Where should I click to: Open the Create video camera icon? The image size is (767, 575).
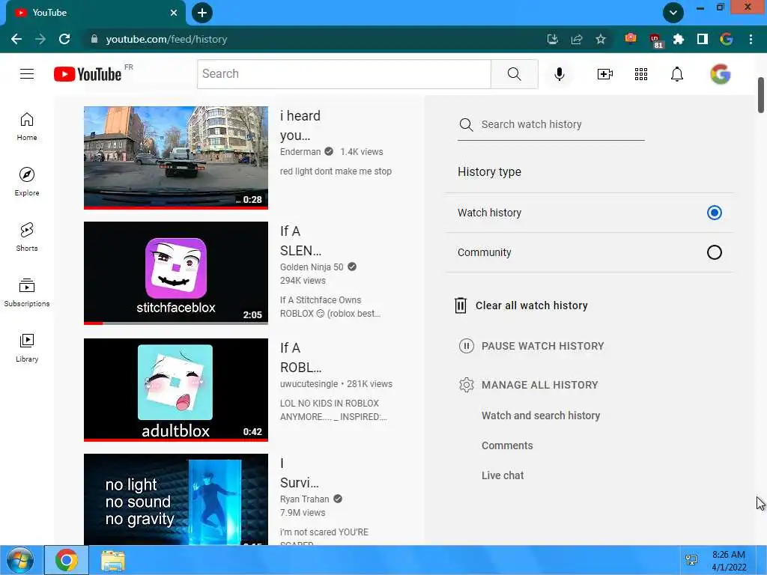[x=604, y=74]
